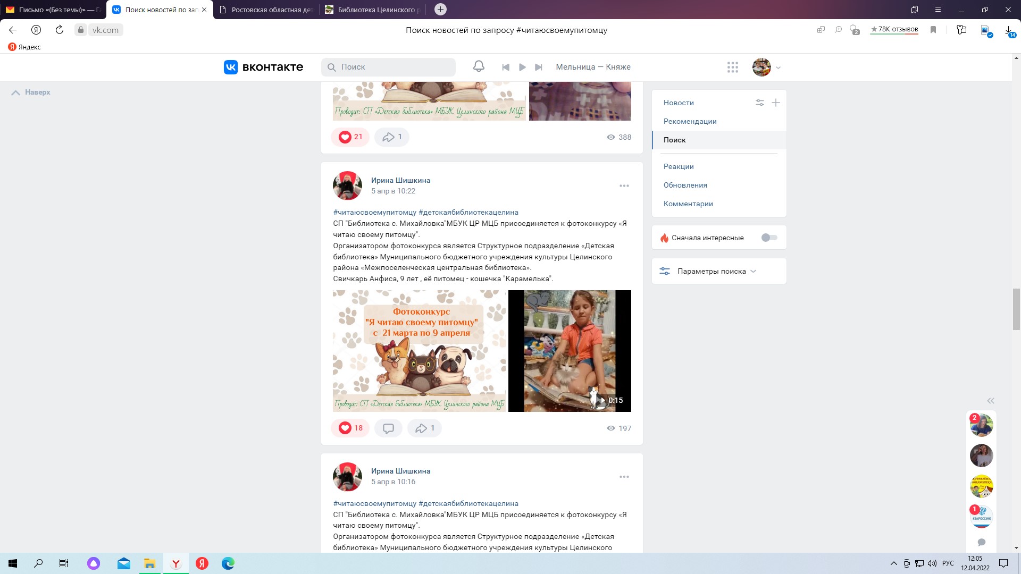The width and height of the screenshot is (1021, 574).
Task: Open File Explorer from taskbar
Action: 149,563
